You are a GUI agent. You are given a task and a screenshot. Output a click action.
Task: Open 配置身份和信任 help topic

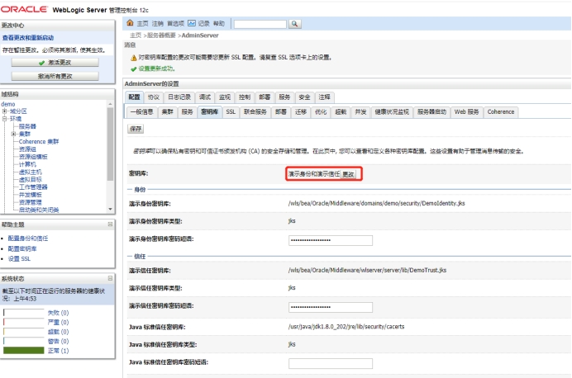coord(28,239)
